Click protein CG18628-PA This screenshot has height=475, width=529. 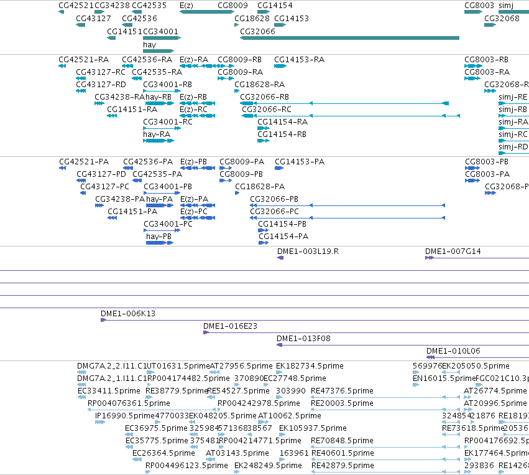[x=237, y=193]
